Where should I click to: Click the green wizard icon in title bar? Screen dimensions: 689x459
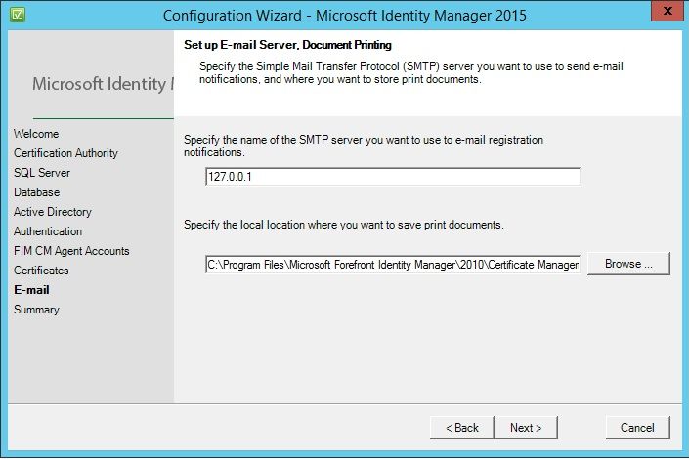pos(18,15)
